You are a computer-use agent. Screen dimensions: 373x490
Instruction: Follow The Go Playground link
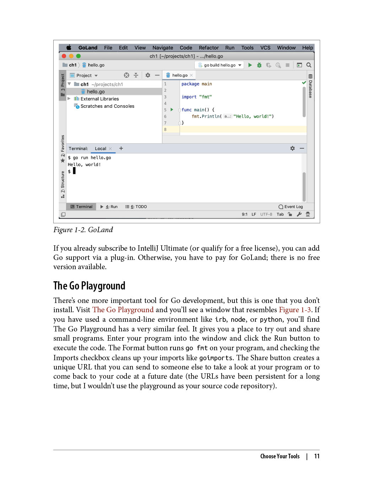(x=123, y=310)
